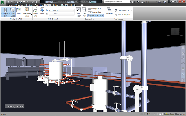Go to last sheet in status bar
186x116 pixels.
point(157,114)
